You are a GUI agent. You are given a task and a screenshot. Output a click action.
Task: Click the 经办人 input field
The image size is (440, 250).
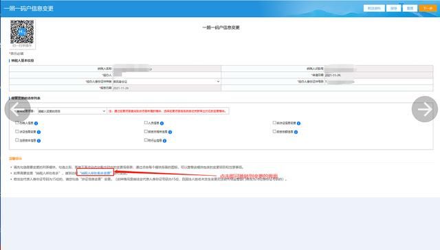166,75
